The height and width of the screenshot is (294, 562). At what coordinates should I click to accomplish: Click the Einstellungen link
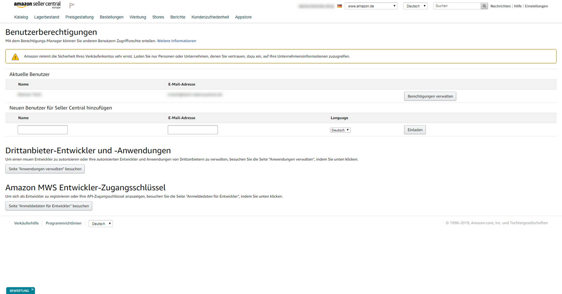pyautogui.click(x=536, y=6)
